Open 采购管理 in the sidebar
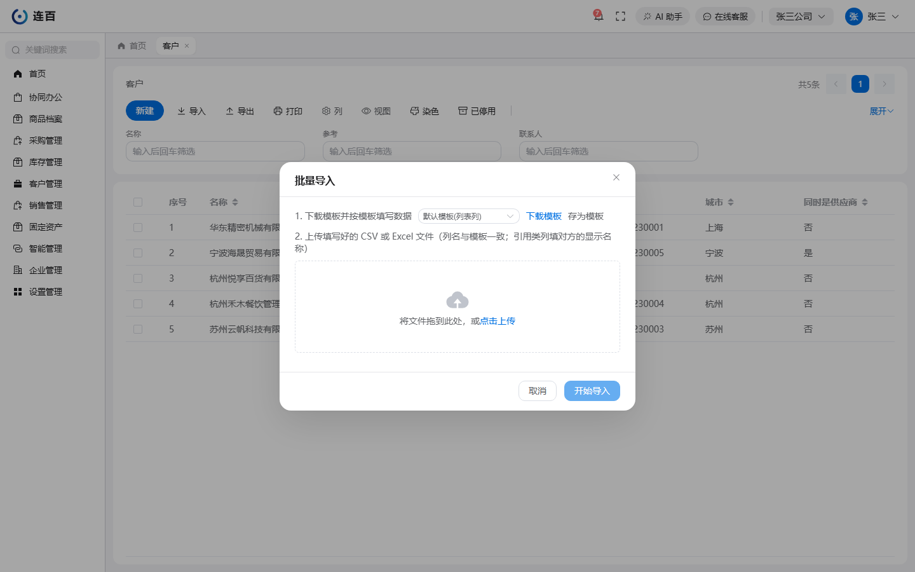 pyautogui.click(x=52, y=140)
